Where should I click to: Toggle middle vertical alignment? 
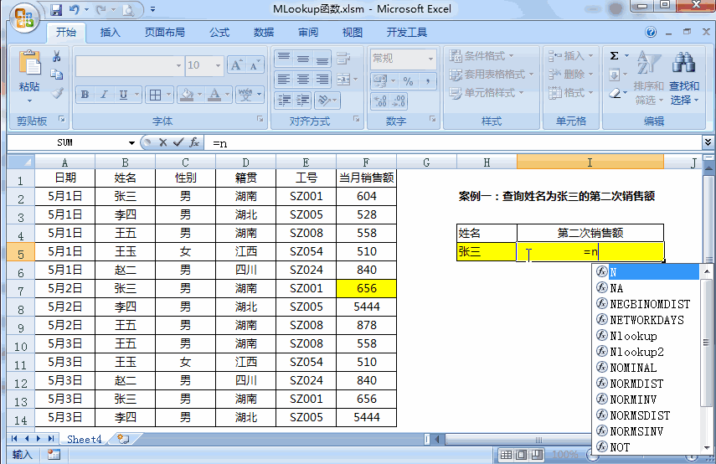(303, 58)
